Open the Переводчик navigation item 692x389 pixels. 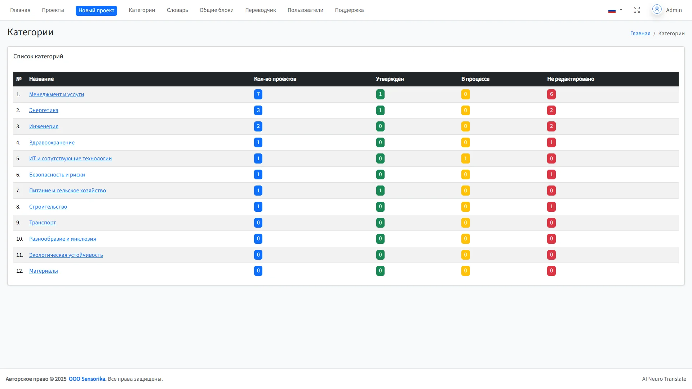point(261,10)
